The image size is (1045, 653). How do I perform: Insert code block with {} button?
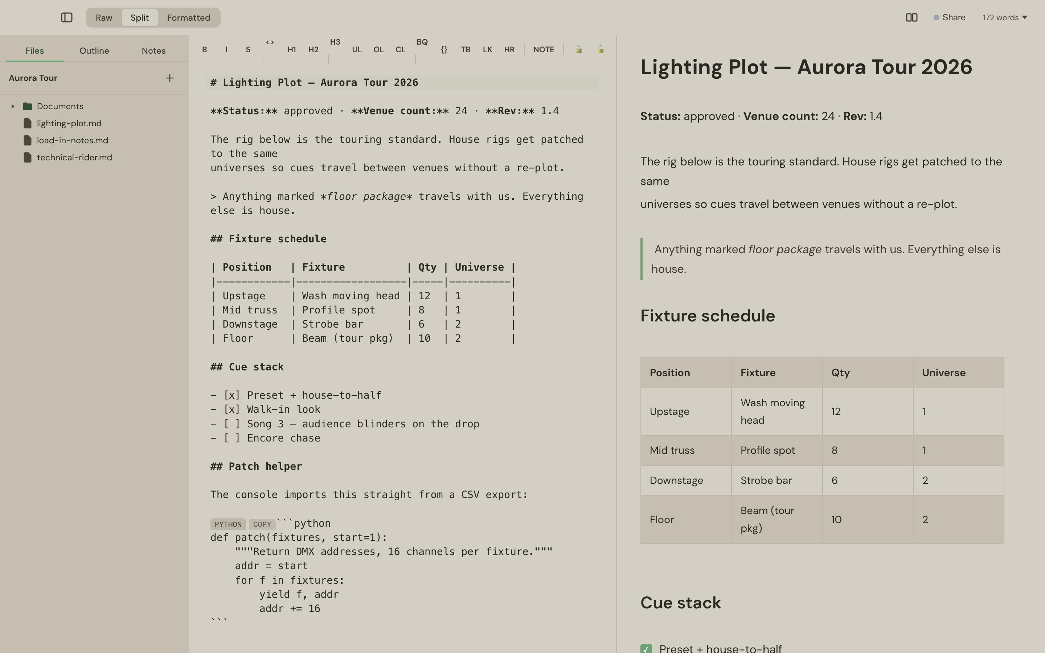click(444, 50)
